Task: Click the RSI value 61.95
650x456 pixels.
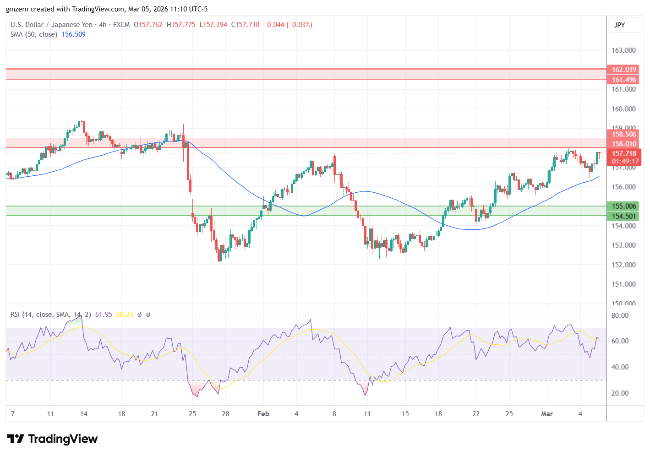Action: (104, 315)
